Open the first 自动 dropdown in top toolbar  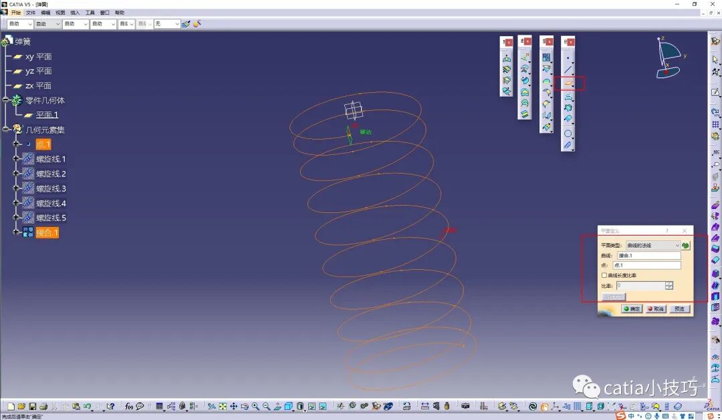point(20,24)
